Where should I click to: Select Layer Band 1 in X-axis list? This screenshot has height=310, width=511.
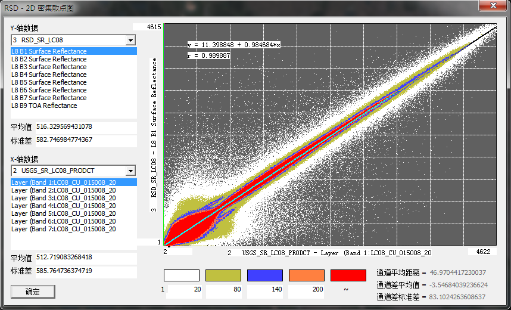point(63,182)
